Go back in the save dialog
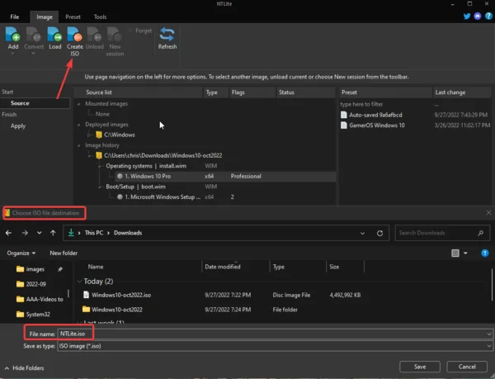The width and height of the screenshot is (495, 379). pyautogui.click(x=8, y=233)
